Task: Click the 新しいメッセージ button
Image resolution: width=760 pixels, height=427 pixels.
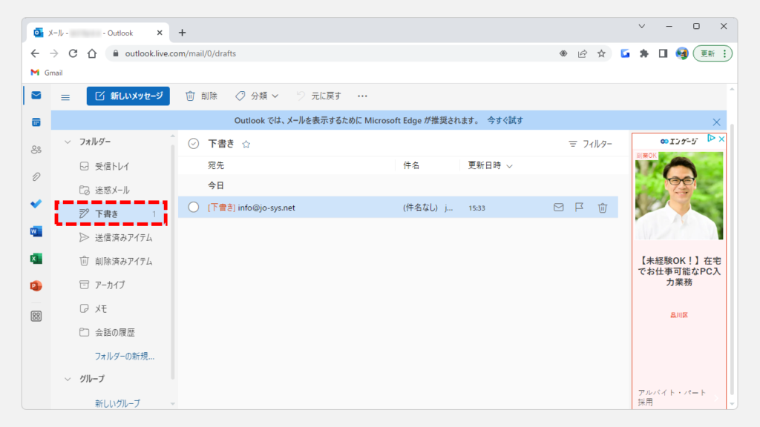Action: 128,96
